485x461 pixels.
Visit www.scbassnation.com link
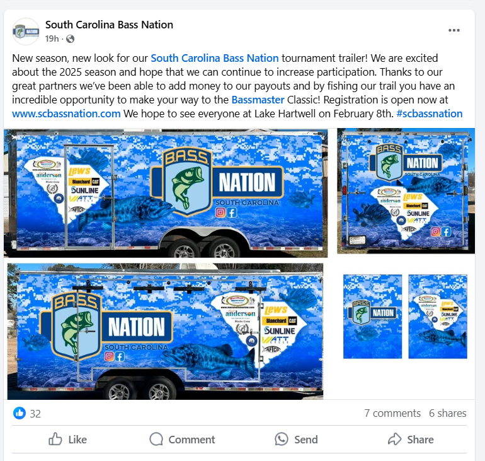click(x=66, y=114)
